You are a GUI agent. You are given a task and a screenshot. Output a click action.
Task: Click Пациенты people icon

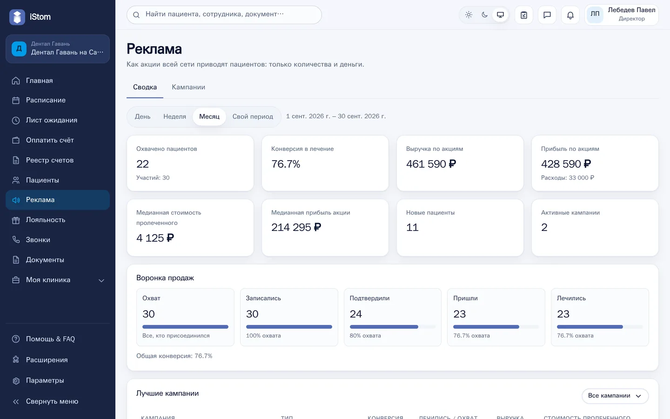16,180
